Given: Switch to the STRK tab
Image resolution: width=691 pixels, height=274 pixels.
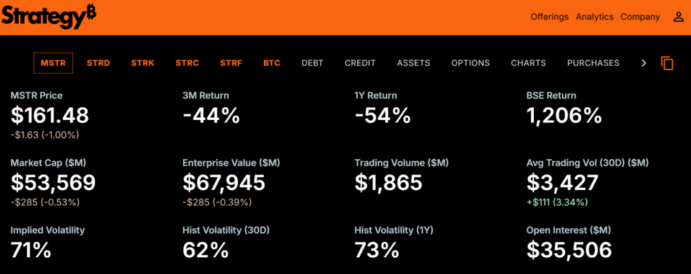Looking at the screenshot, I should [142, 63].
